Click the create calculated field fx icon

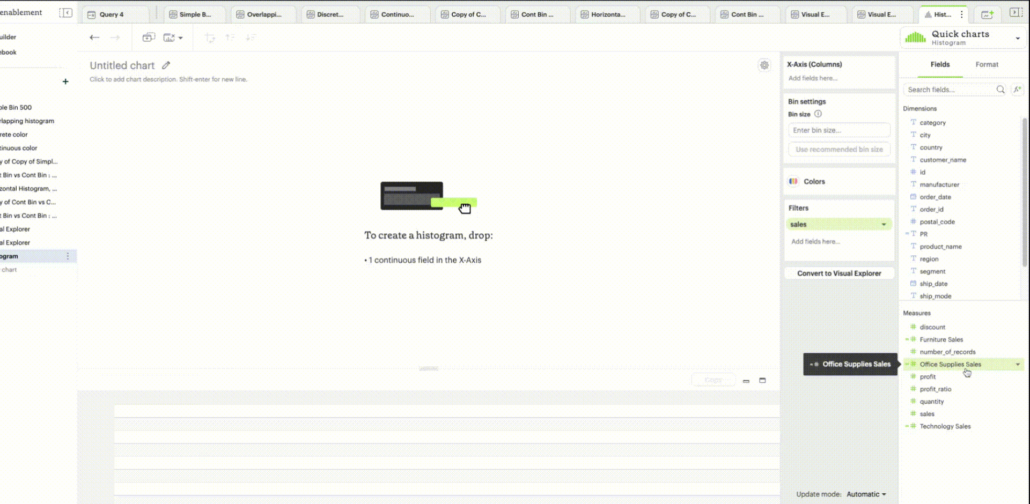coord(1017,90)
